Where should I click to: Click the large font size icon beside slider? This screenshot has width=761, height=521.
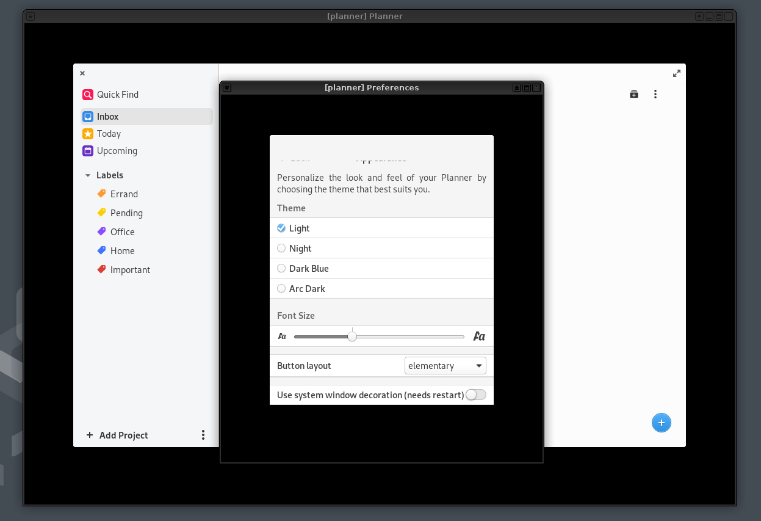pyautogui.click(x=478, y=336)
